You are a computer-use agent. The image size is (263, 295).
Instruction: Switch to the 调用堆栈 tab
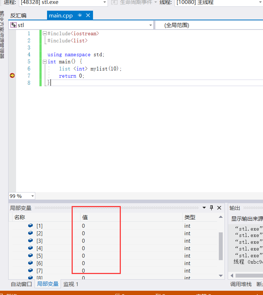(x=241, y=284)
